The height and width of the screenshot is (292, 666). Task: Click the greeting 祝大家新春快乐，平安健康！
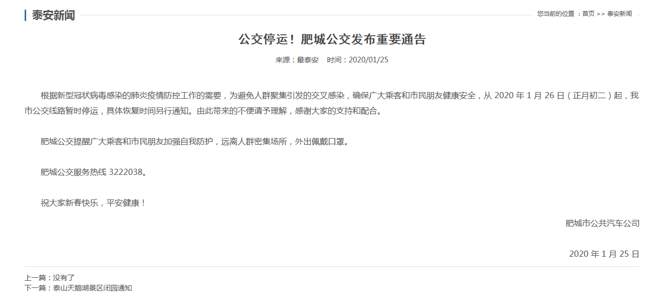pyautogui.click(x=94, y=203)
